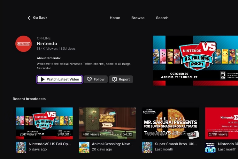This screenshot has width=238, height=159.
Task: Click the "About Nintendo:" heading
Action: point(49,58)
